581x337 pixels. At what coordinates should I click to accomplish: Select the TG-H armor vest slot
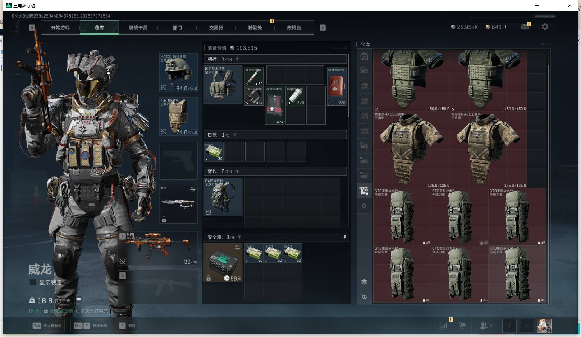(x=178, y=117)
